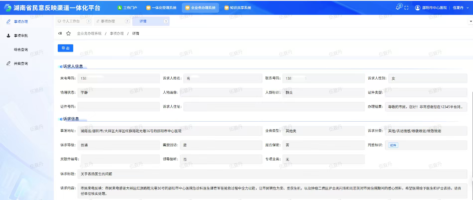This screenshot has height=200, width=473.
Task: Switch to 知识共享系统 module
Action: click(238, 8)
